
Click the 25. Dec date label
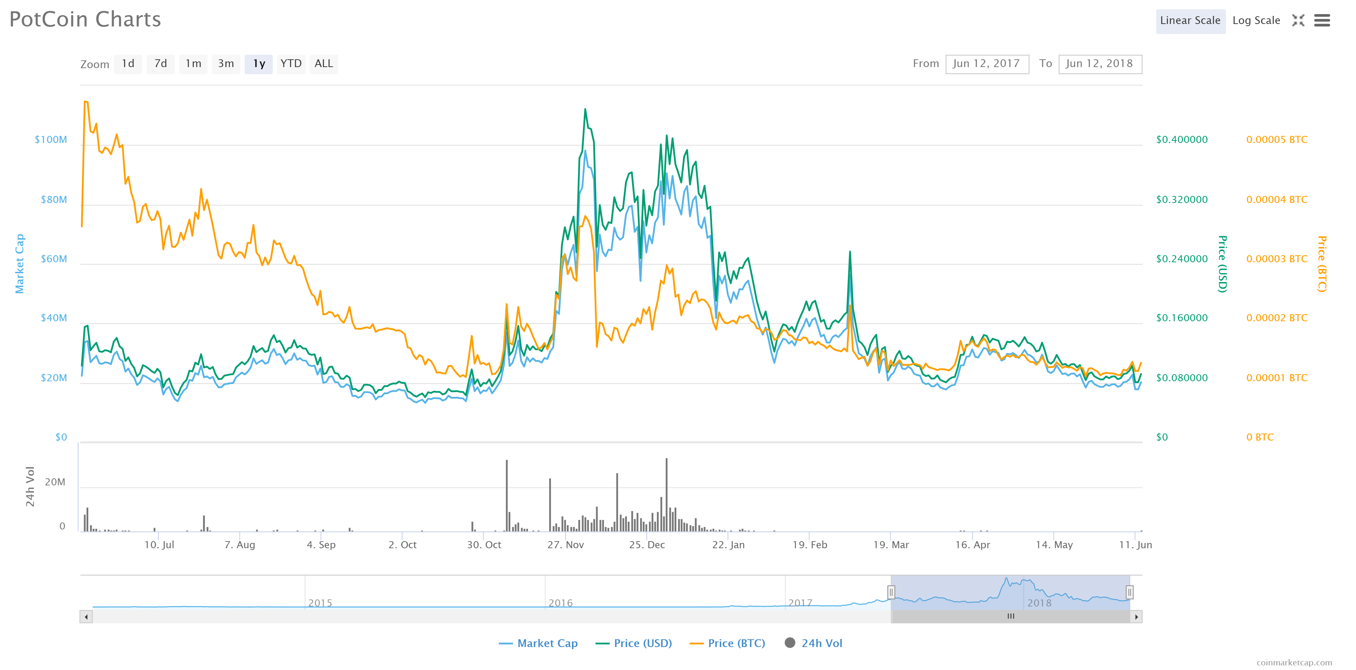(x=647, y=545)
